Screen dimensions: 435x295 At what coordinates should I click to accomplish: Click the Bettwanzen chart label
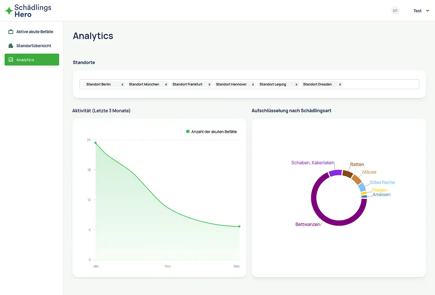pos(308,224)
